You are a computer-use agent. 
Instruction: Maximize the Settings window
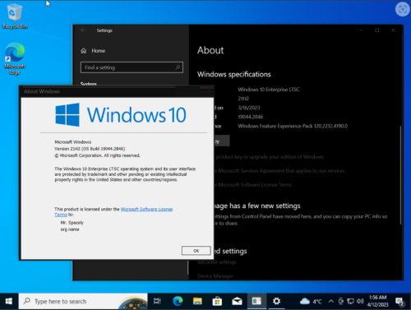(x=377, y=30)
